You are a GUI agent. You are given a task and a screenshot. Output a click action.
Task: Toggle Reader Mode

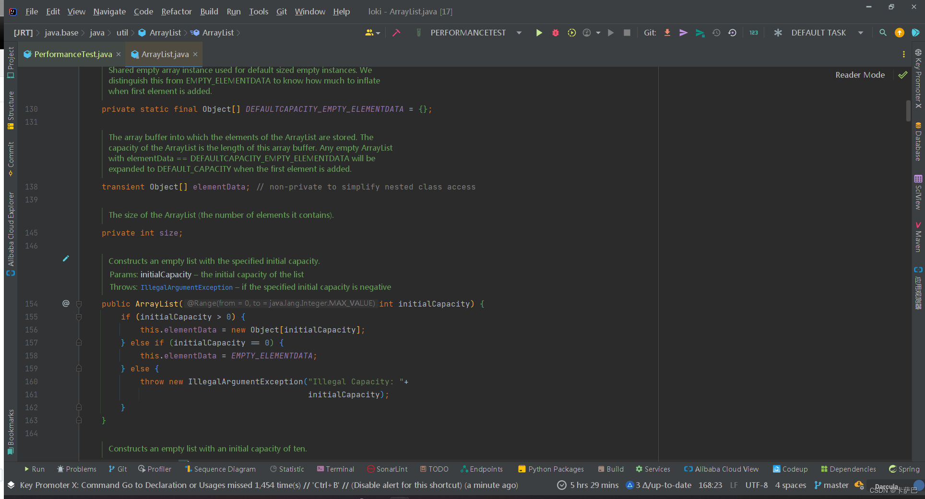pyautogui.click(x=860, y=75)
